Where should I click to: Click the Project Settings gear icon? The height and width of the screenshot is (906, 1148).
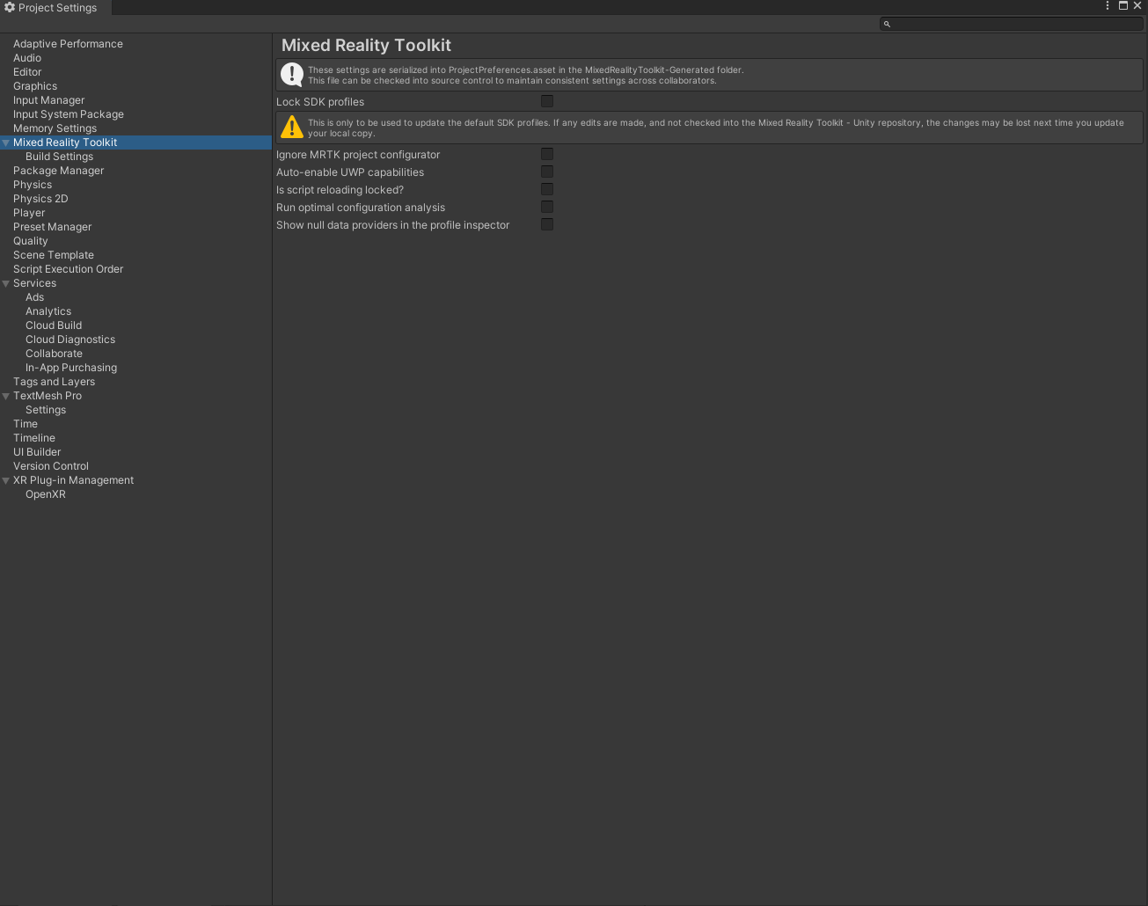[x=10, y=8]
